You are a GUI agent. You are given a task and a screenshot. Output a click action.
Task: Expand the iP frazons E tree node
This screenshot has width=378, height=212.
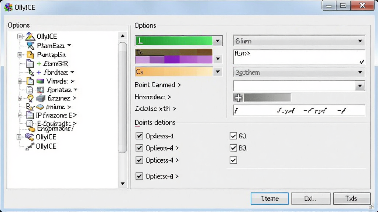(x=20, y=115)
